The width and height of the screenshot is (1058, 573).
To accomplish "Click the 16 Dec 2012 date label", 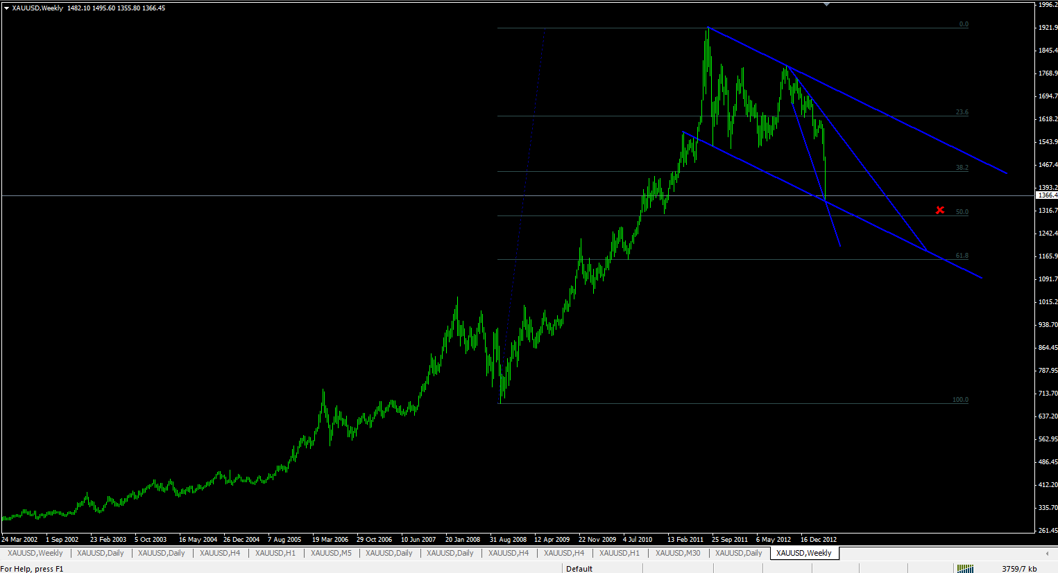I will (x=818, y=539).
